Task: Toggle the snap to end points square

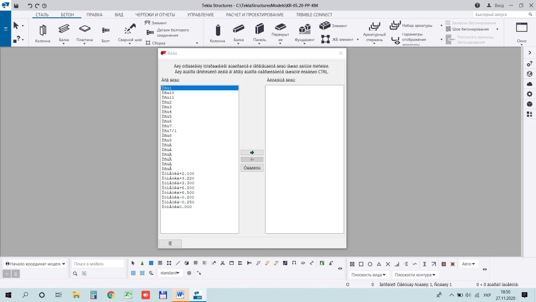Action: [x=361, y=264]
